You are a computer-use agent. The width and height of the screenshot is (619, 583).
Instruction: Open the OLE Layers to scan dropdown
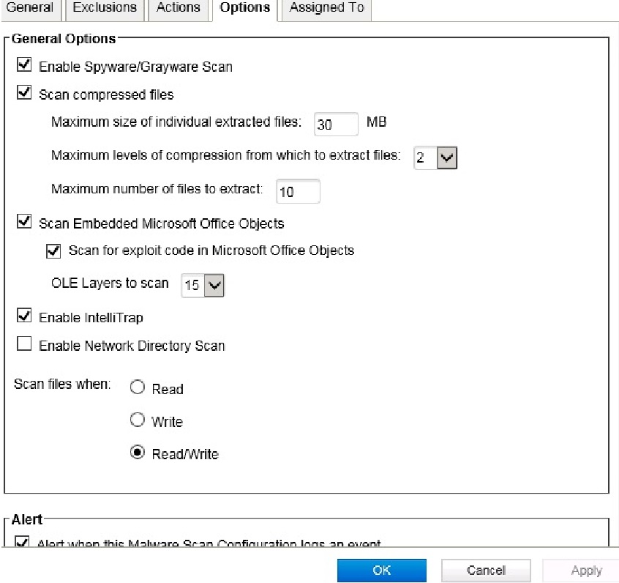pos(214,285)
